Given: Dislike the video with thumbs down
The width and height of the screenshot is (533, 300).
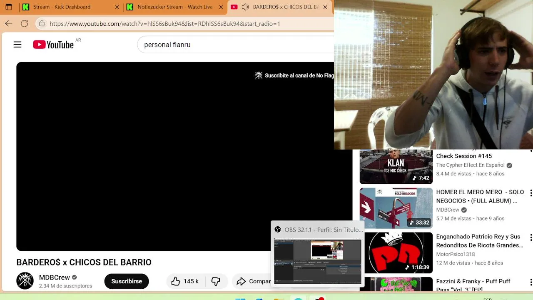Looking at the screenshot, I should click(x=216, y=281).
